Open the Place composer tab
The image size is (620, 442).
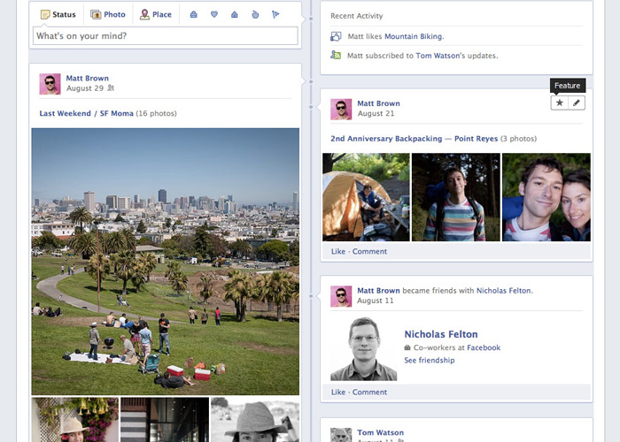(156, 15)
